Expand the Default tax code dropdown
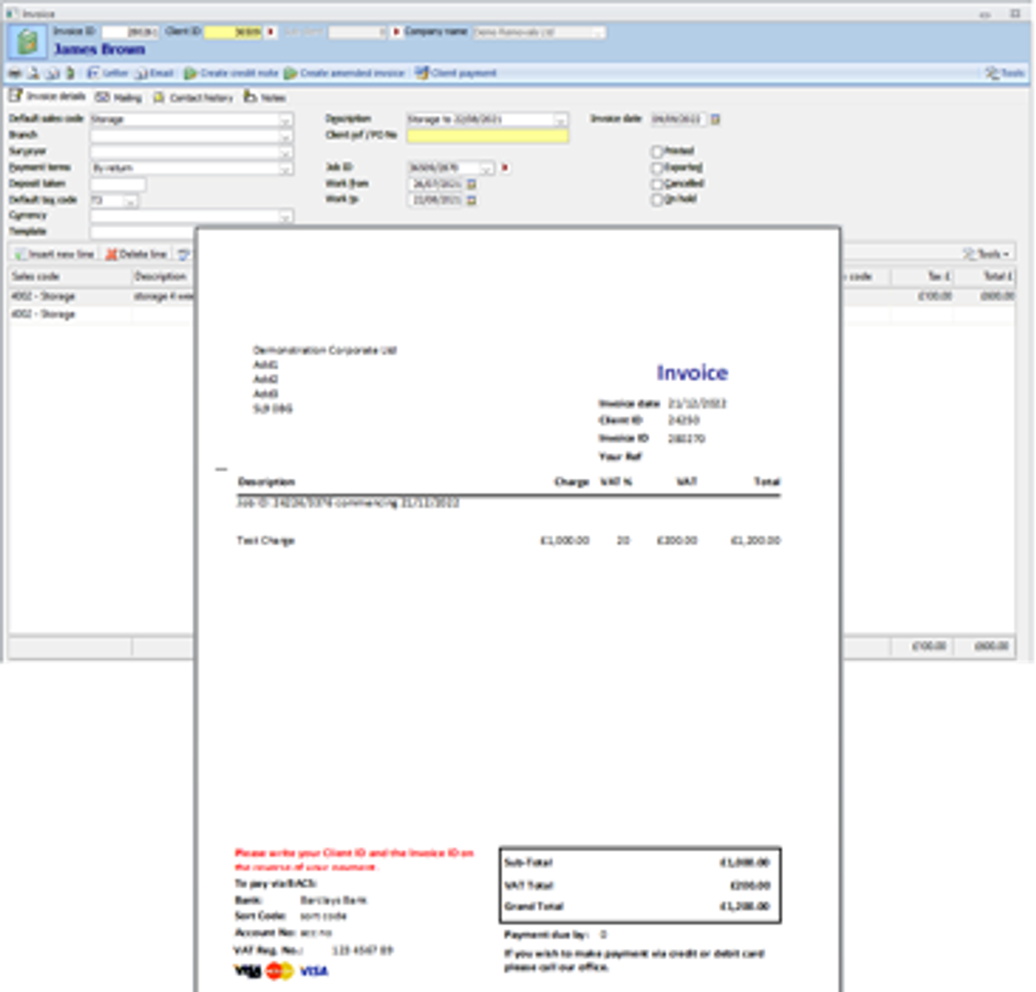The width and height of the screenshot is (1036, 992). (x=130, y=201)
